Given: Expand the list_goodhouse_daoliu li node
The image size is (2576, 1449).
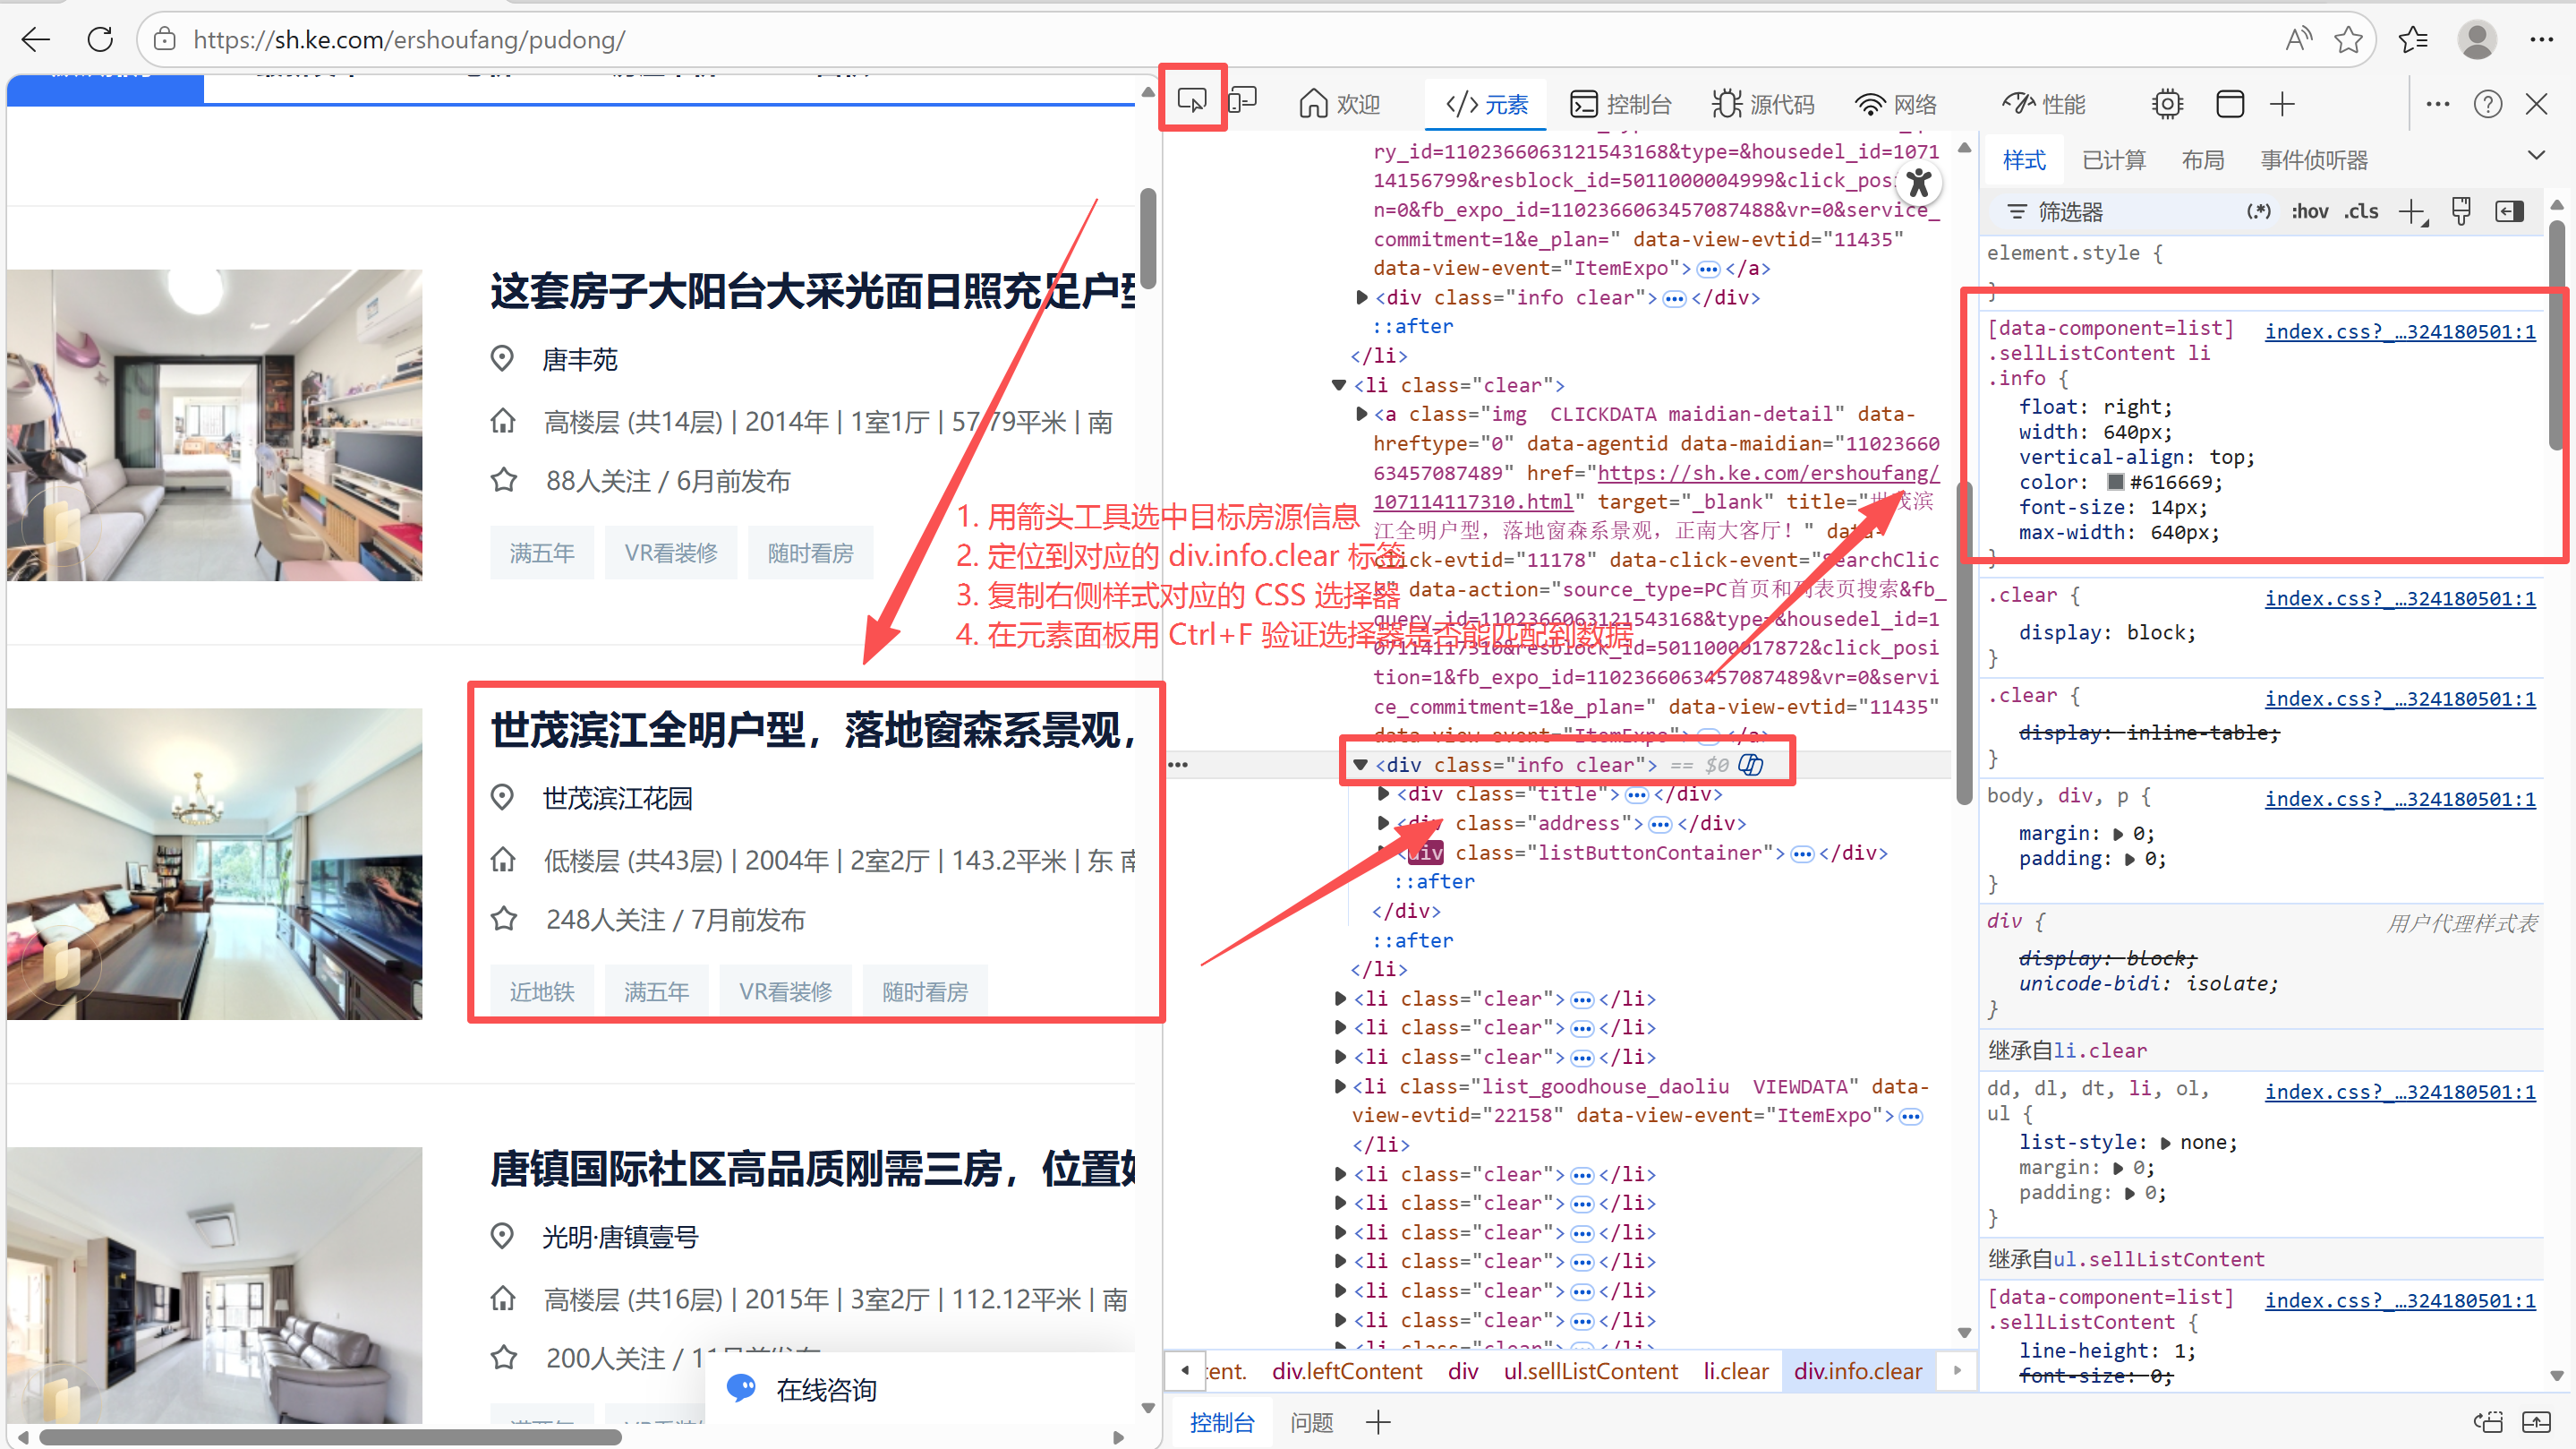Looking at the screenshot, I should [x=1340, y=1085].
